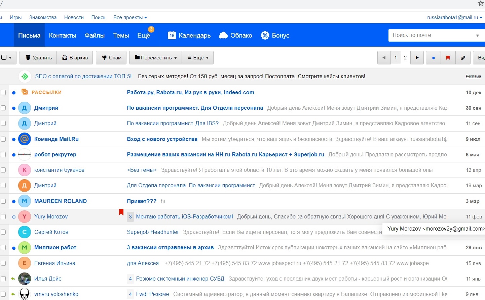
Task: Click Илья Дейс photo avatar
Action: coord(24,279)
